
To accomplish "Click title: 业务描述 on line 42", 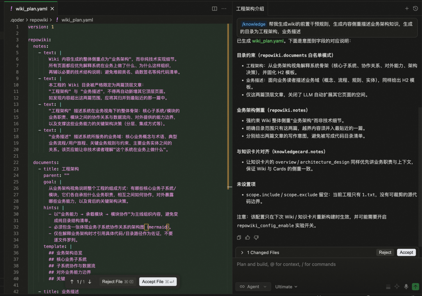I will tap(61, 291).
